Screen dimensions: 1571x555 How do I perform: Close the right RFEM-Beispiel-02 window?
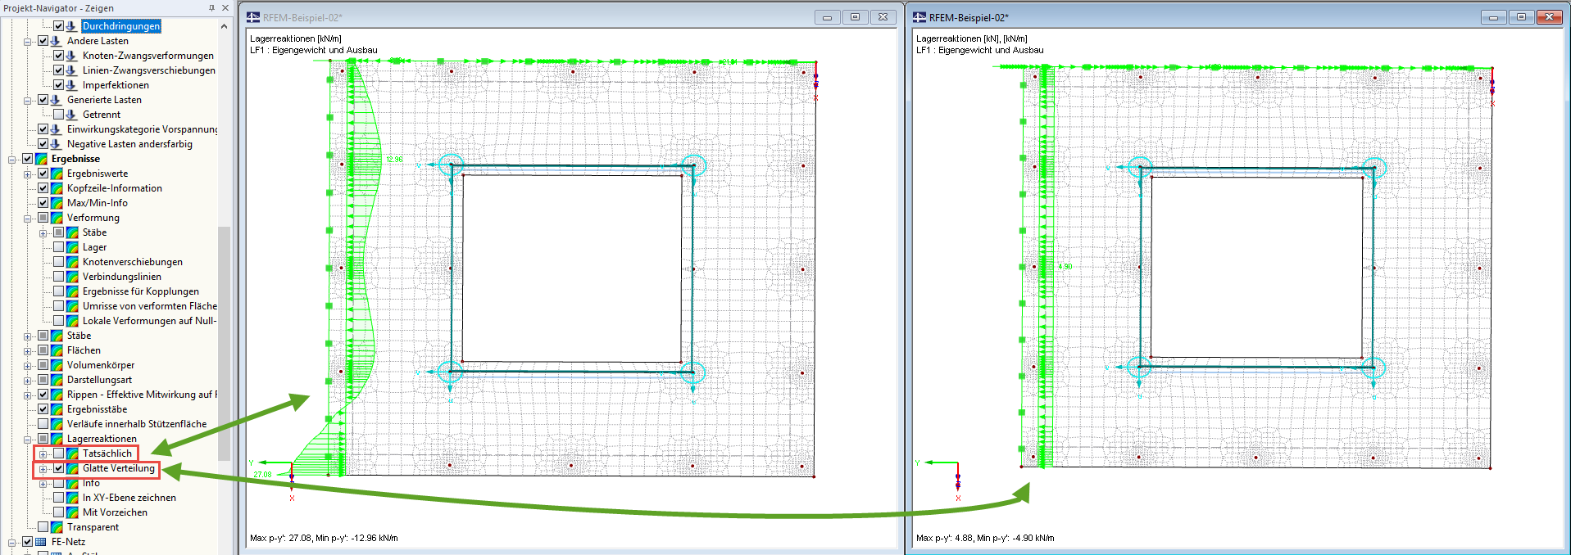point(1549,17)
